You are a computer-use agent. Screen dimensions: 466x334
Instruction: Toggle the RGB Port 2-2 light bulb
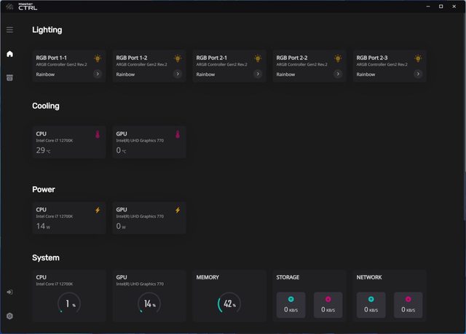click(x=338, y=58)
